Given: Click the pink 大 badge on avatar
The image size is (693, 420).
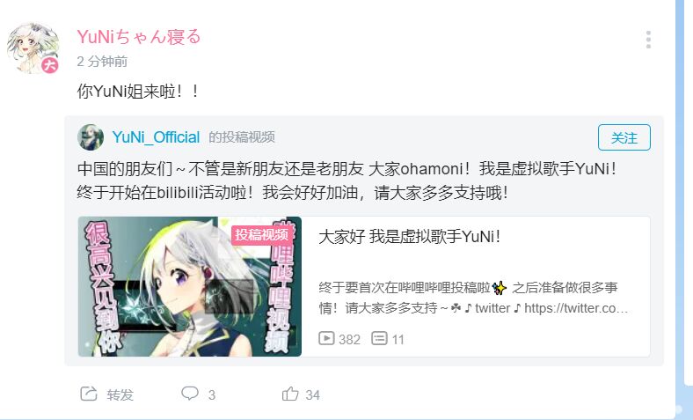Looking at the screenshot, I should pyautogui.click(x=50, y=65).
